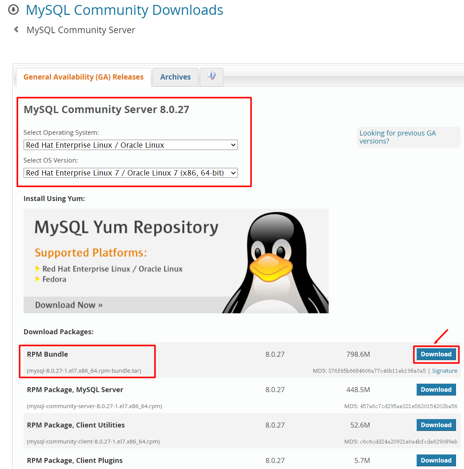Click the Download Packages label
464x469 pixels.
pyautogui.click(x=58, y=332)
